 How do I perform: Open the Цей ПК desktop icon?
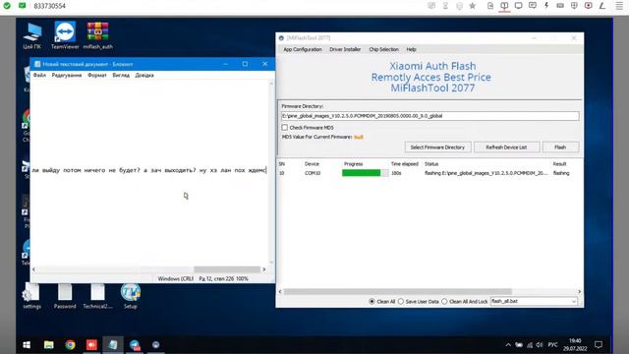click(32, 35)
